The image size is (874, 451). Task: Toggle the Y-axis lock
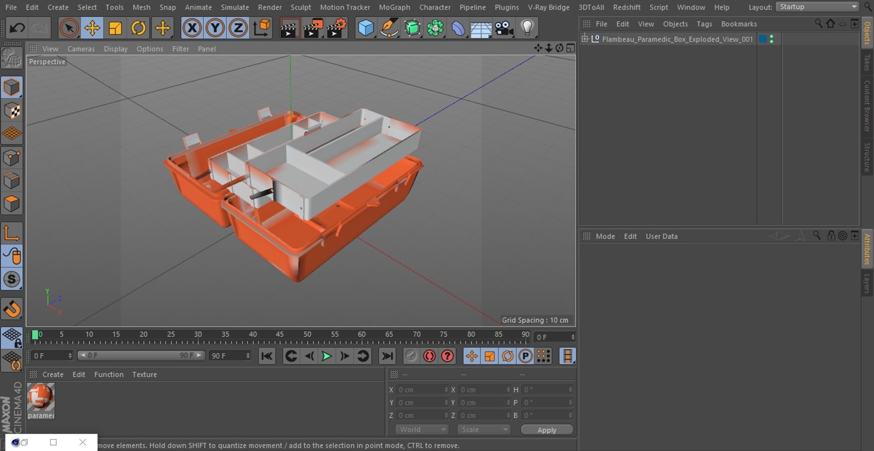[215, 28]
